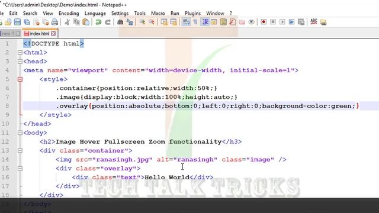379x213 pixels.
Task: Open the Tools menu
Action: pyautogui.click(x=140, y=13)
